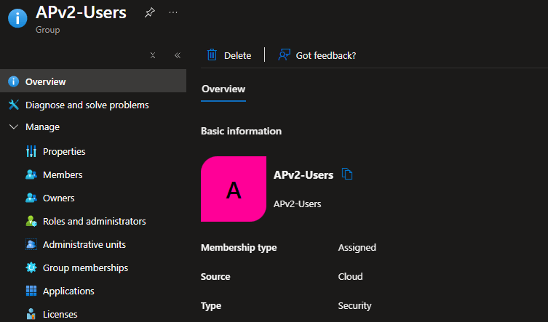Click the feedback person icon

[x=284, y=55]
